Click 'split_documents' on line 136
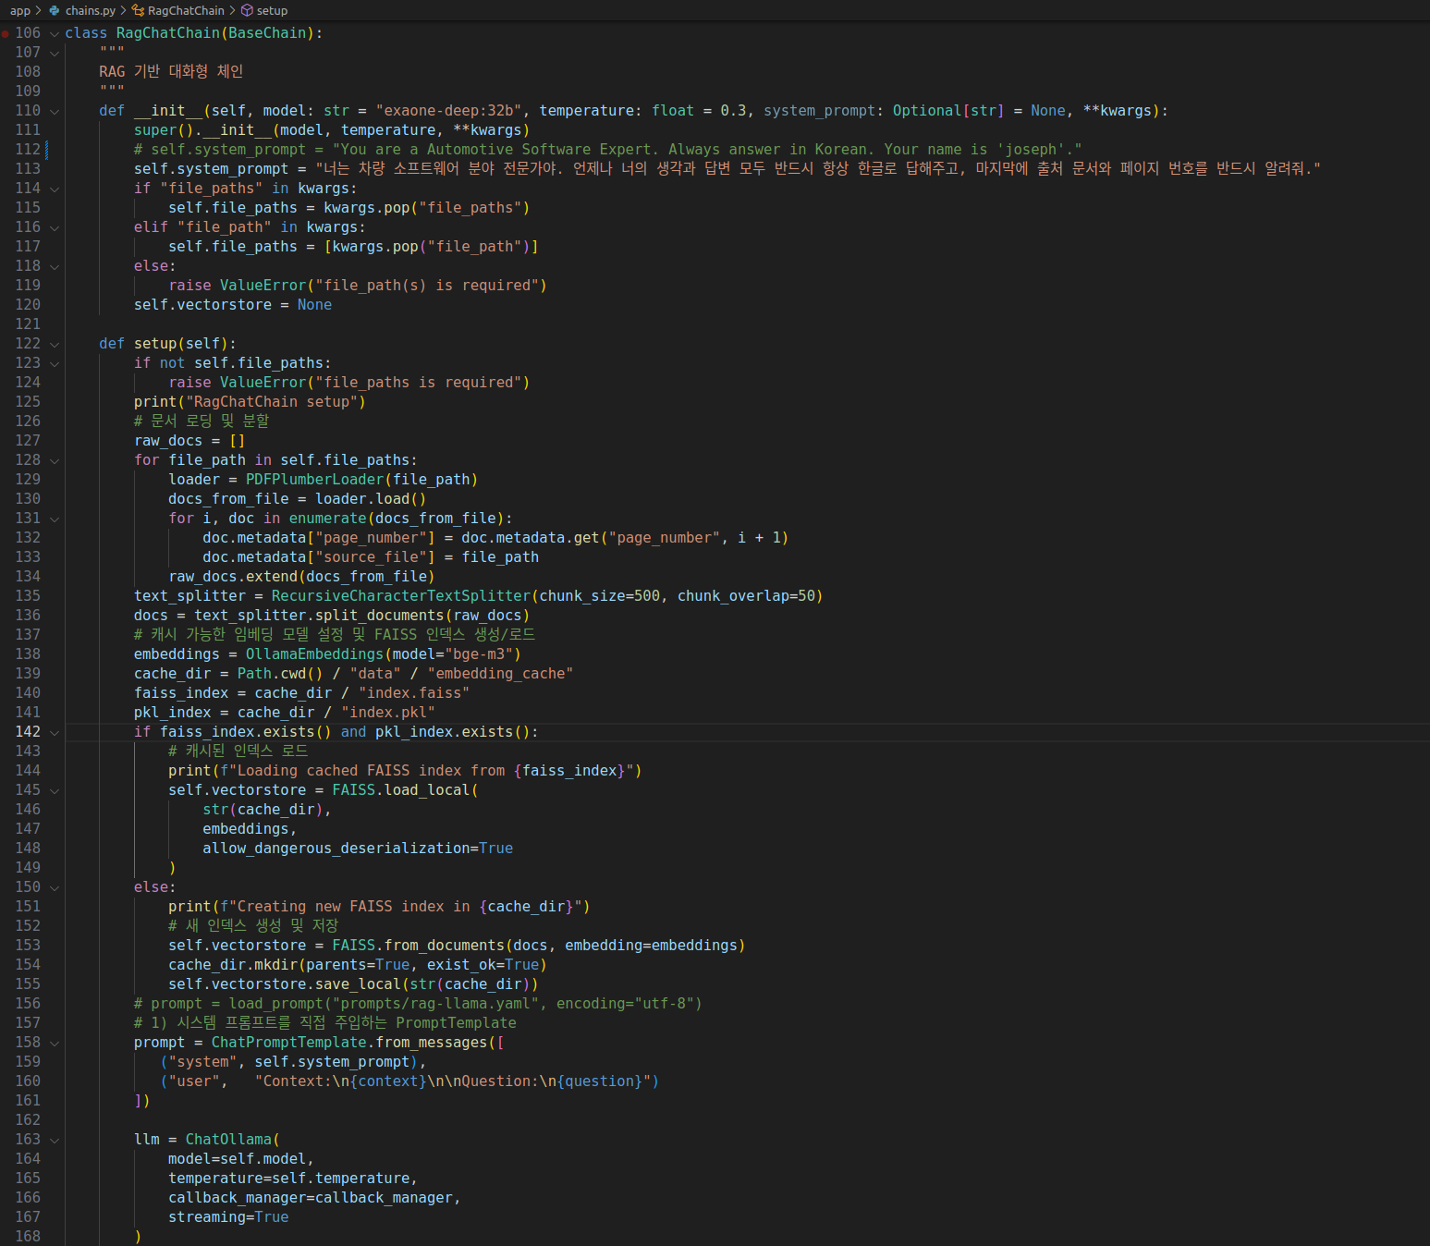This screenshot has height=1246, width=1430. (380, 616)
